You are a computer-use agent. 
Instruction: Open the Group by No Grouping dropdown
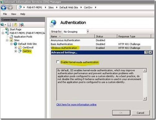pyautogui.click(x=88, y=31)
